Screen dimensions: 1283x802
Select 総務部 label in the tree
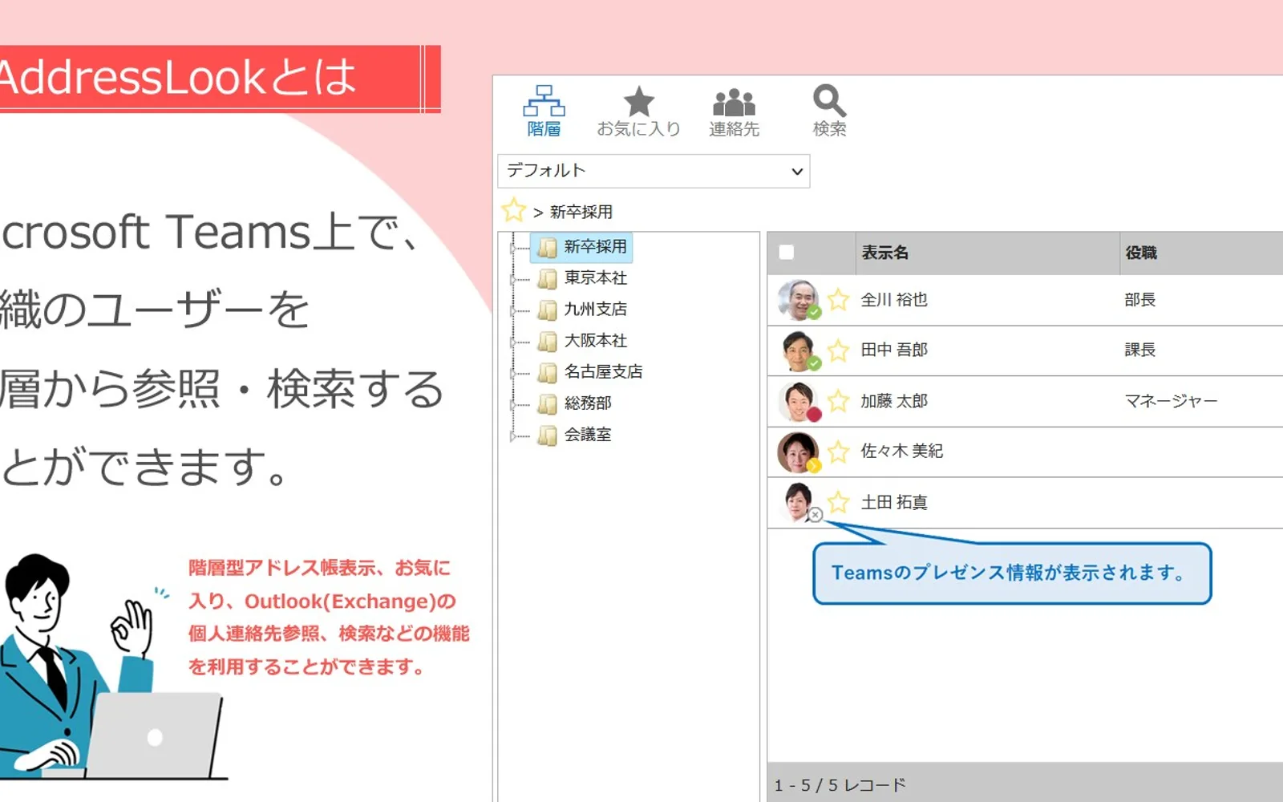point(588,403)
